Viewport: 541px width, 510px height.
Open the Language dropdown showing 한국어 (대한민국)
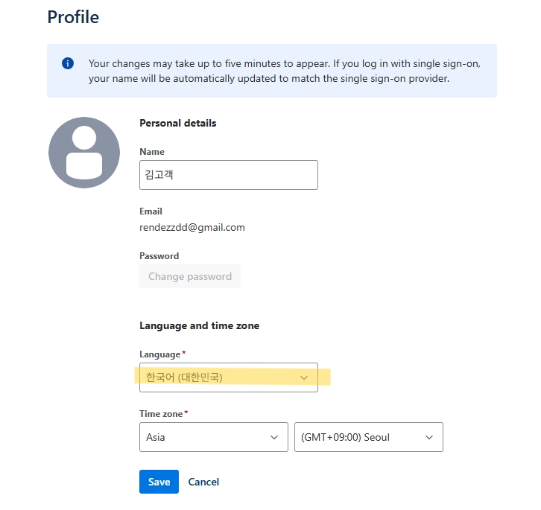pyautogui.click(x=224, y=377)
